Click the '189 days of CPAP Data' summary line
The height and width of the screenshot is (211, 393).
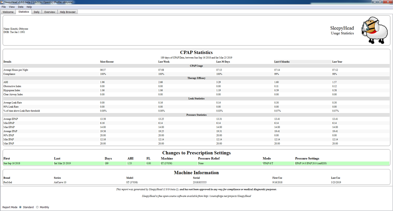coord(196,57)
